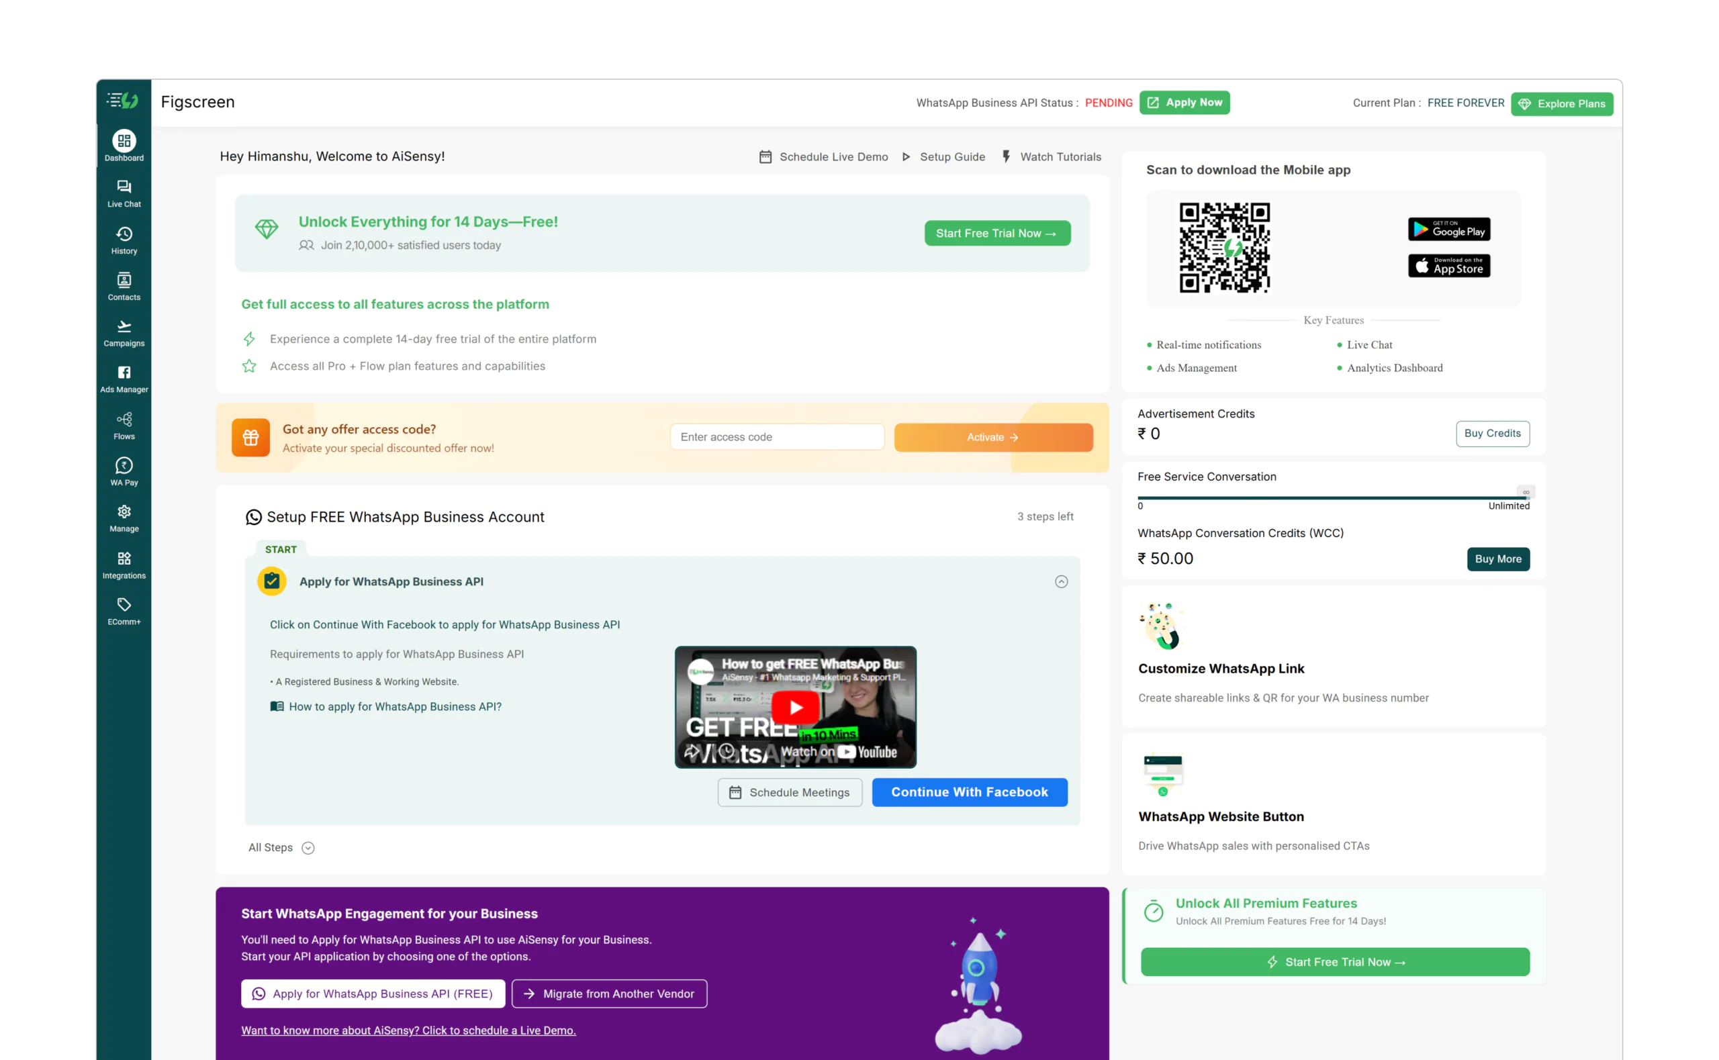Click the Apply for WhatsApp Business API checkmark
The height and width of the screenshot is (1060, 1719).
(x=271, y=581)
